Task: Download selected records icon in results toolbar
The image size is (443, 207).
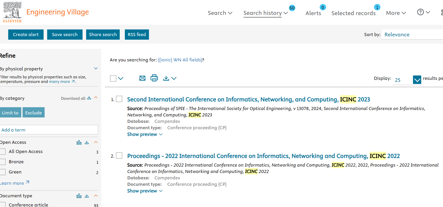Action: (x=166, y=78)
